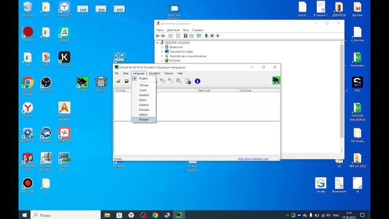Open the Файл menu in Device Manager
Image resolution: width=389 pixels, height=219 pixels.
click(x=160, y=30)
